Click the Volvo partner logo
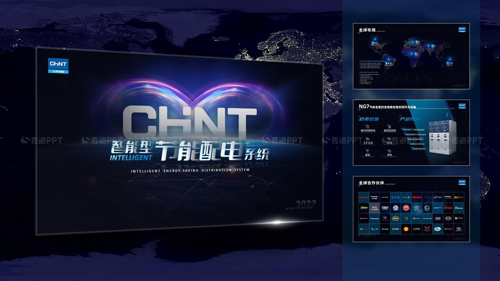 point(427,208)
